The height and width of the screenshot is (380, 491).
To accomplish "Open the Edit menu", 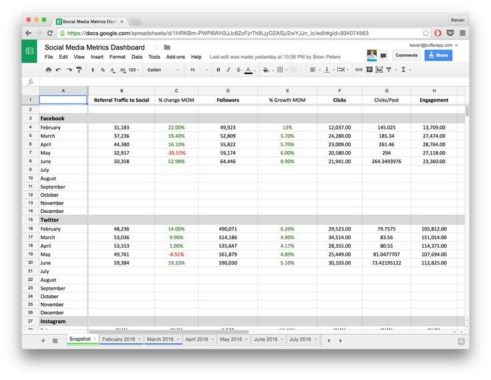I will 63,57.
